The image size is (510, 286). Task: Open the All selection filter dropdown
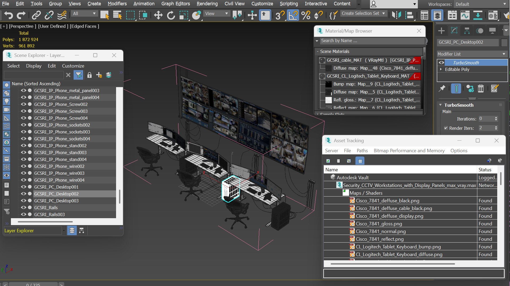(84, 14)
